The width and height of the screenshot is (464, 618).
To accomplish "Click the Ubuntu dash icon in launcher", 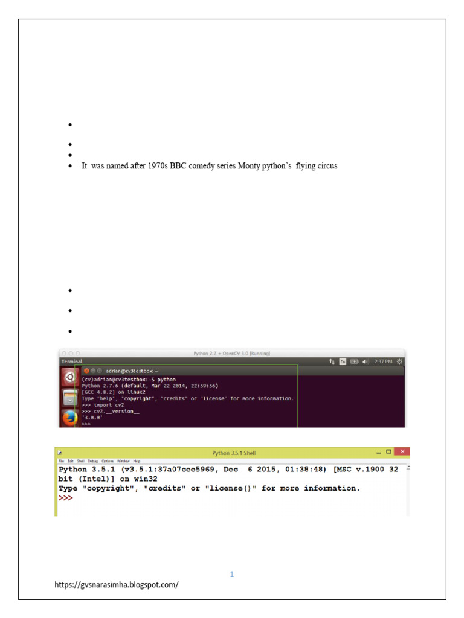I will coord(70,377).
